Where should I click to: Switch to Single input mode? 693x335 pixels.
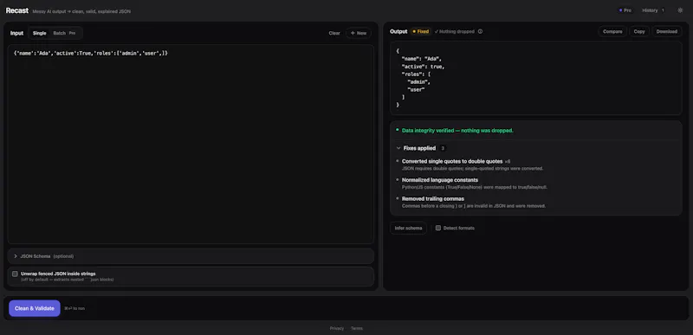[39, 33]
